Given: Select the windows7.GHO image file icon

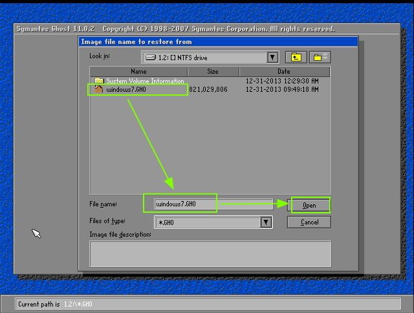Looking at the screenshot, I should pyautogui.click(x=99, y=89).
